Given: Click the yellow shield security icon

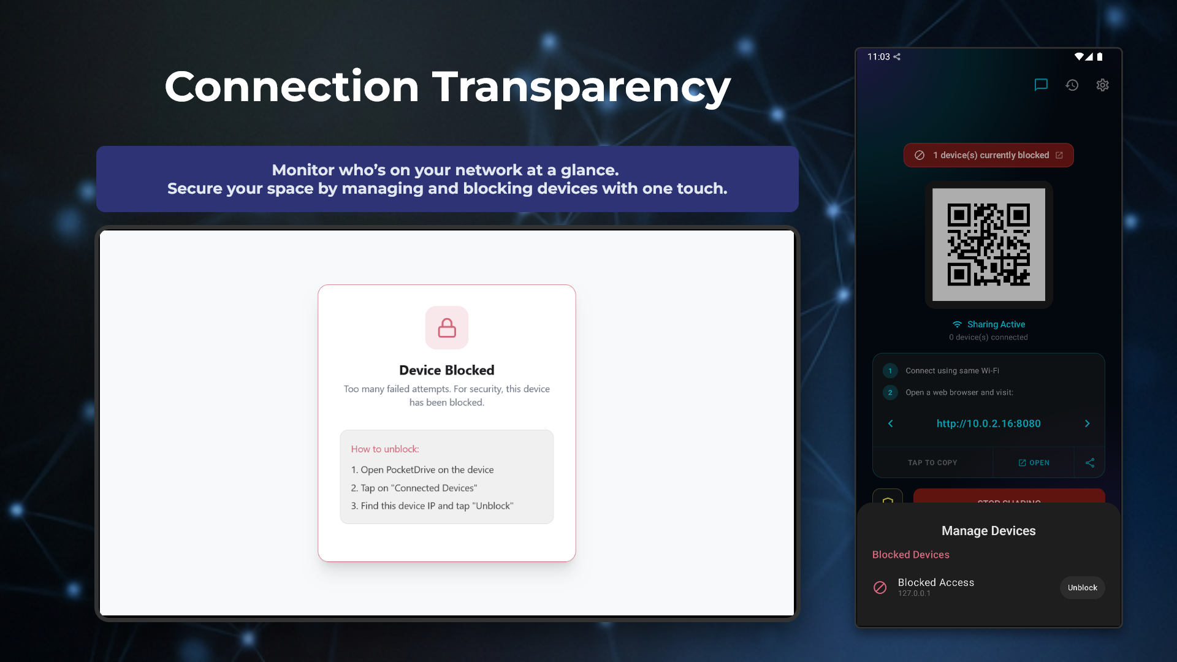Looking at the screenshot, I should point(888,499).
